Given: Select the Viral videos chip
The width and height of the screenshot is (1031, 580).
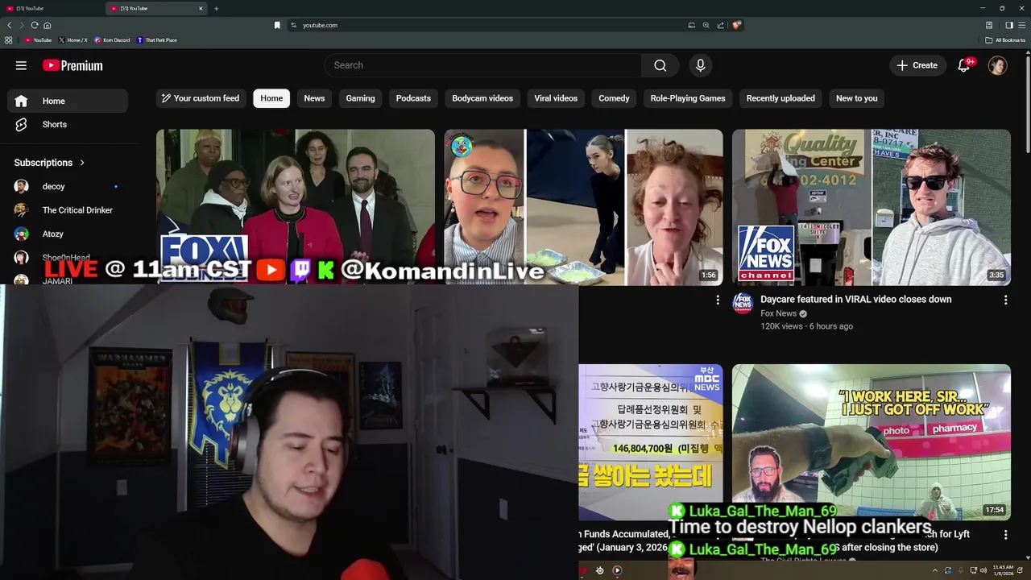Looking at the screenshot, I should coord(556,98).
